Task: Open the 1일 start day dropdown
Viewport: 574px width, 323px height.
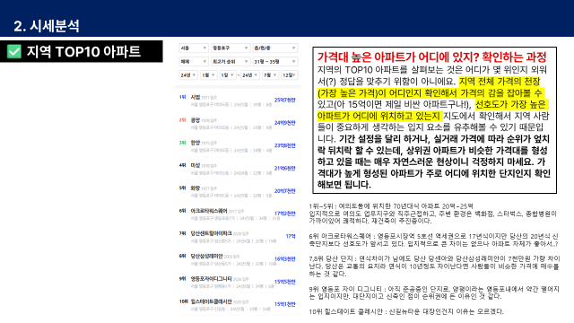Action: tap(227, 75)
